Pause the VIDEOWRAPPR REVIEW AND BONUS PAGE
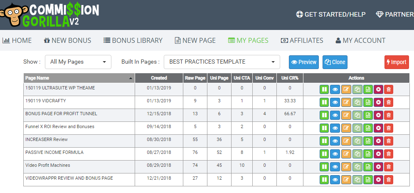This screenshot has width=414, height=193. [x=324, y=180]
